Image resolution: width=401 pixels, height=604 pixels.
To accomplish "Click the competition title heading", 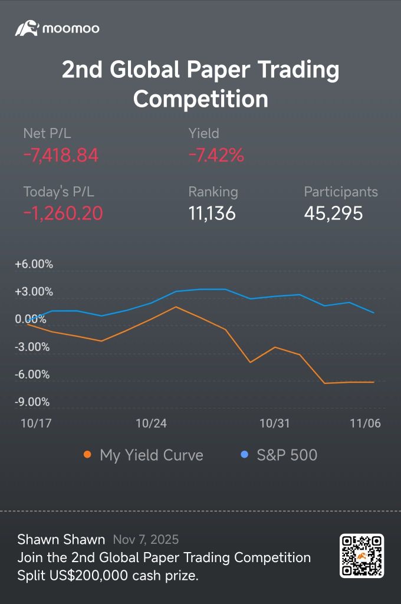I will (x=200, y=84).
